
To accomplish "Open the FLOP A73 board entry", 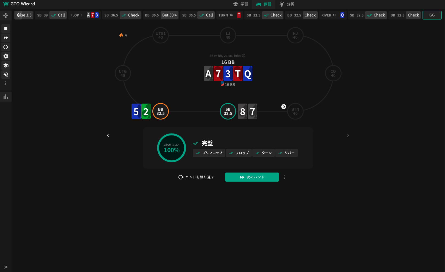I will tap(85, 15).
